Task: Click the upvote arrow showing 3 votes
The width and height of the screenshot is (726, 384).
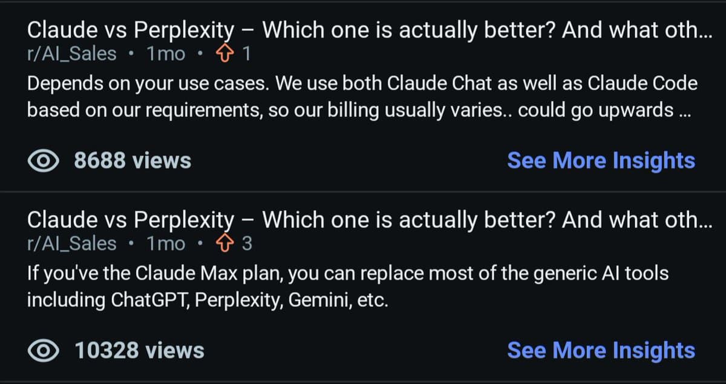Action: click(225, 244)
